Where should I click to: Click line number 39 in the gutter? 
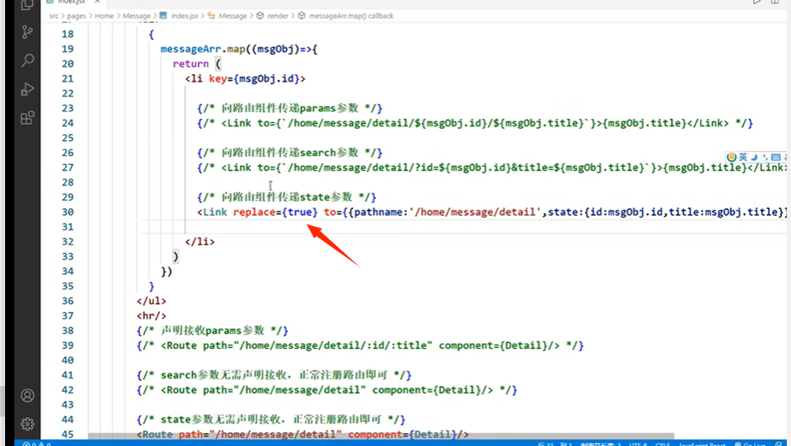(67, 345)
